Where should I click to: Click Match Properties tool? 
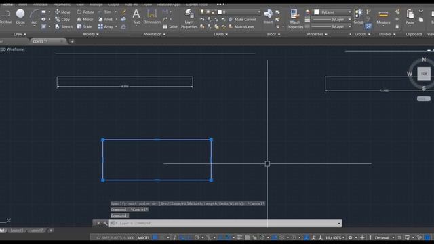[295, 19]
